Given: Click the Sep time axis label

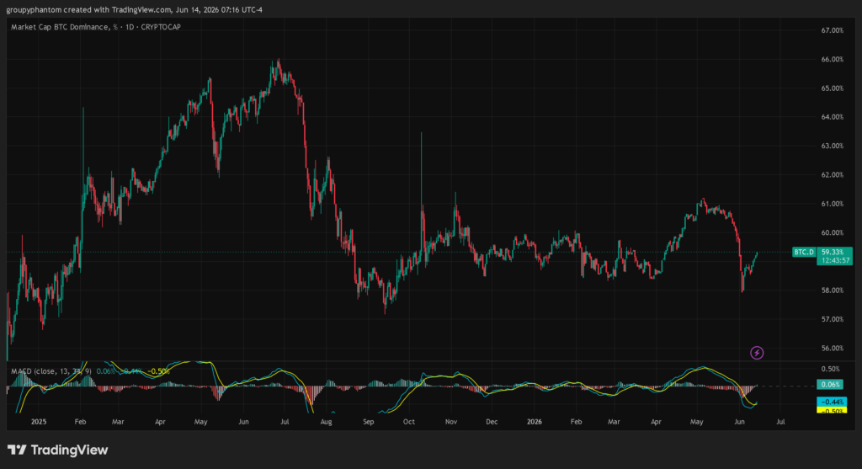Looking at the screenshot, I should 369,422.
